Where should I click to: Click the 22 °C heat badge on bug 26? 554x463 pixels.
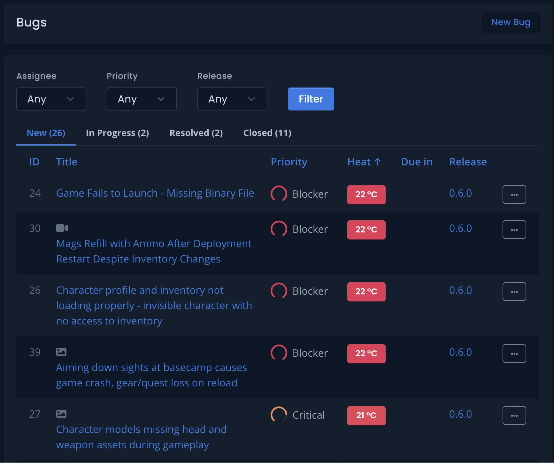pos(366,292)
